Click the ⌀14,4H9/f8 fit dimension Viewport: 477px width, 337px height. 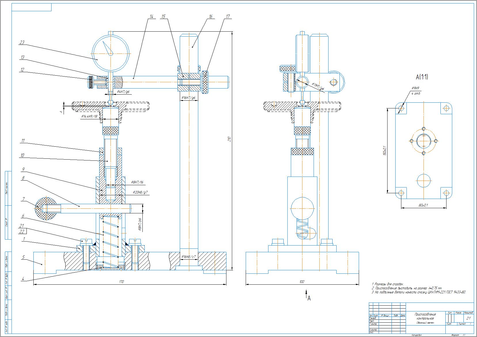(x=89, y=116)
